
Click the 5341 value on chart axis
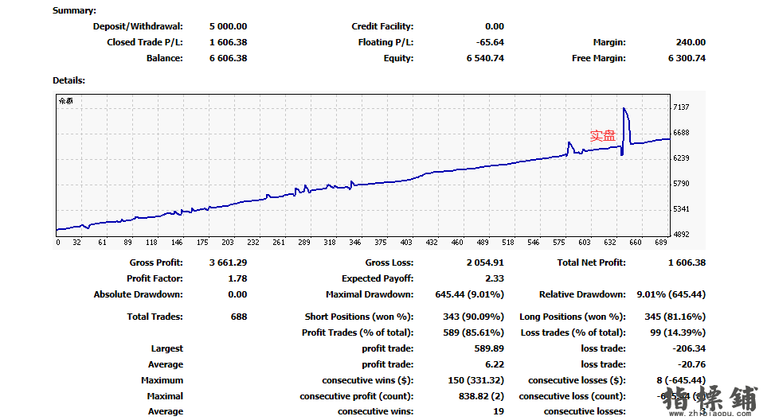[681, 208]
